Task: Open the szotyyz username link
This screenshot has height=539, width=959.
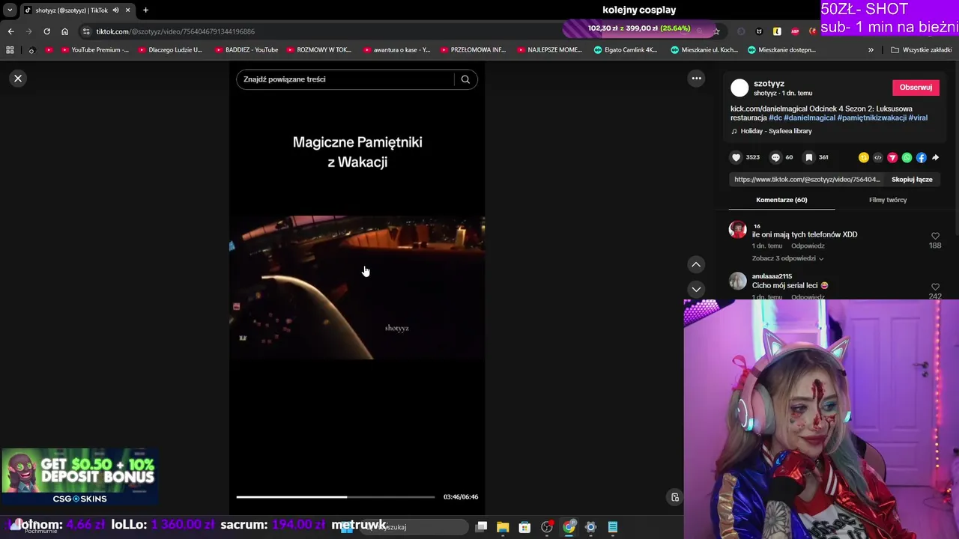Action: pos(769,84)
